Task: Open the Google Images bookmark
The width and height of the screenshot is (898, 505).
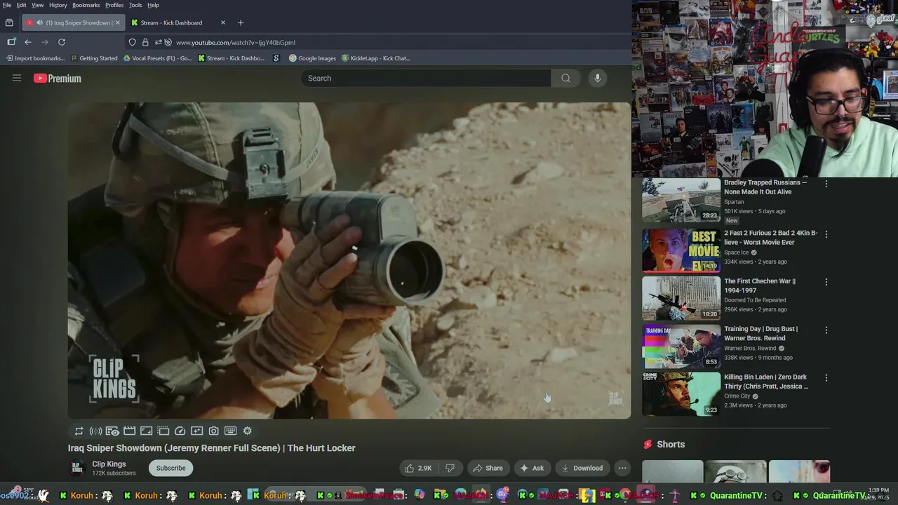Action: pos(313,58)
